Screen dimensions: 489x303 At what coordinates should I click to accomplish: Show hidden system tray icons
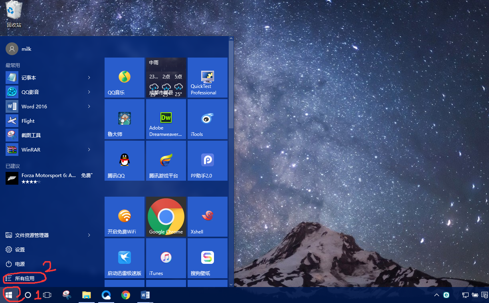click(437, 295)
